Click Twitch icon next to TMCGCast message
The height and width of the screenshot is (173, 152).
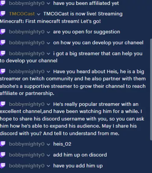pos(3,14)
